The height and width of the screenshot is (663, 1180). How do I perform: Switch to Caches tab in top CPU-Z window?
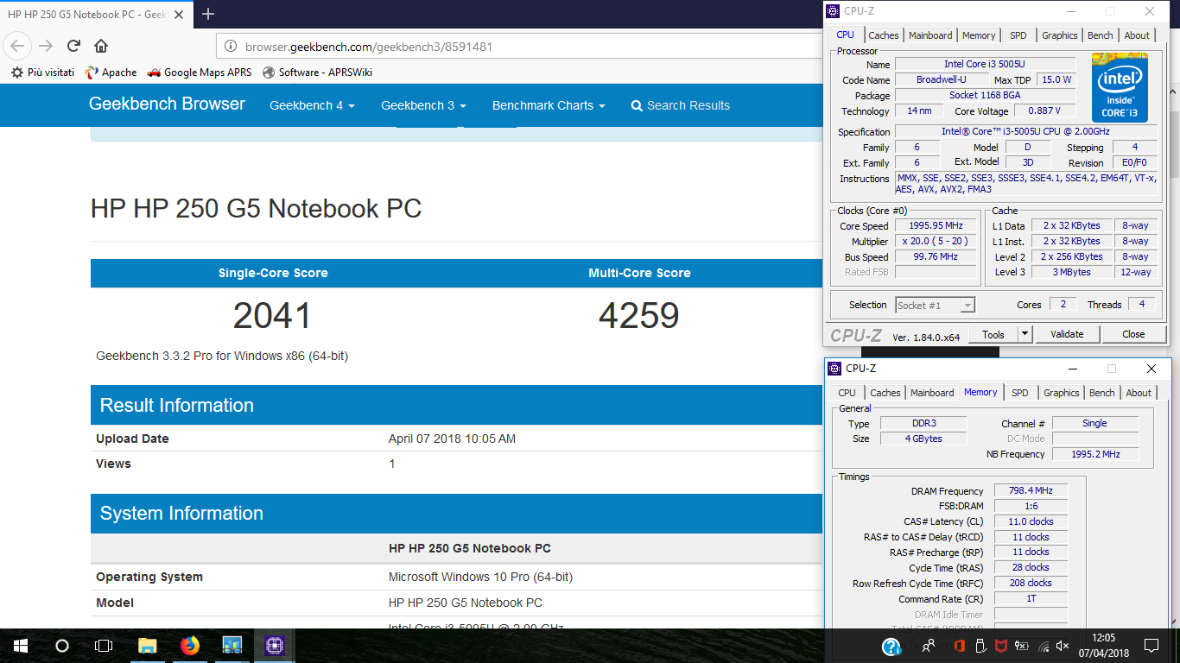[x=884, y=35]
